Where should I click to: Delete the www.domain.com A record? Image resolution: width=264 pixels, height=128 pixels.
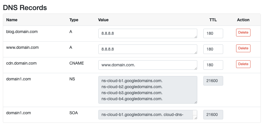pyautogui.click(x=243, y=49)
